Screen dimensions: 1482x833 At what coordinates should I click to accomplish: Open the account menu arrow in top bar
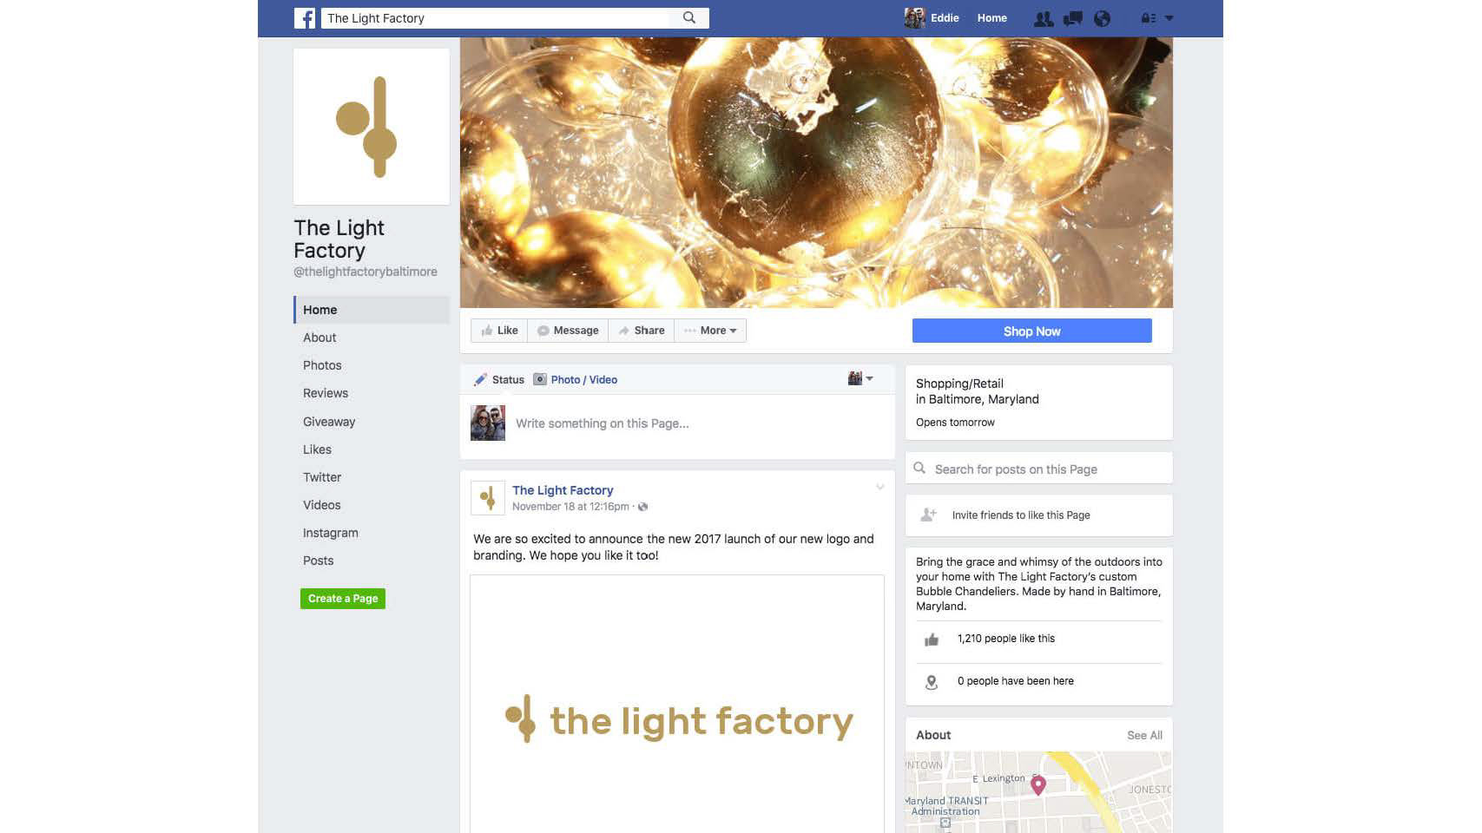pyautogui.click(x=1169, y=18)
